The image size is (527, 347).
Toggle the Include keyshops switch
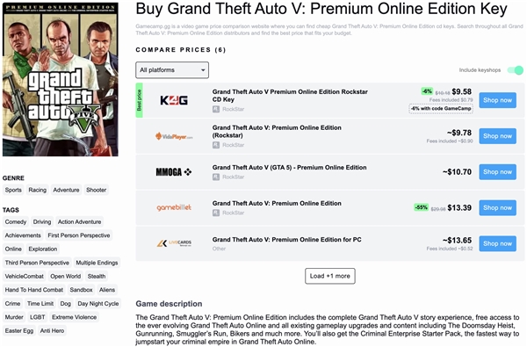click(516, 70)
